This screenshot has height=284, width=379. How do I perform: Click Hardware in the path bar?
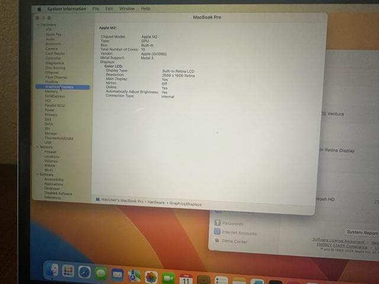156,202
